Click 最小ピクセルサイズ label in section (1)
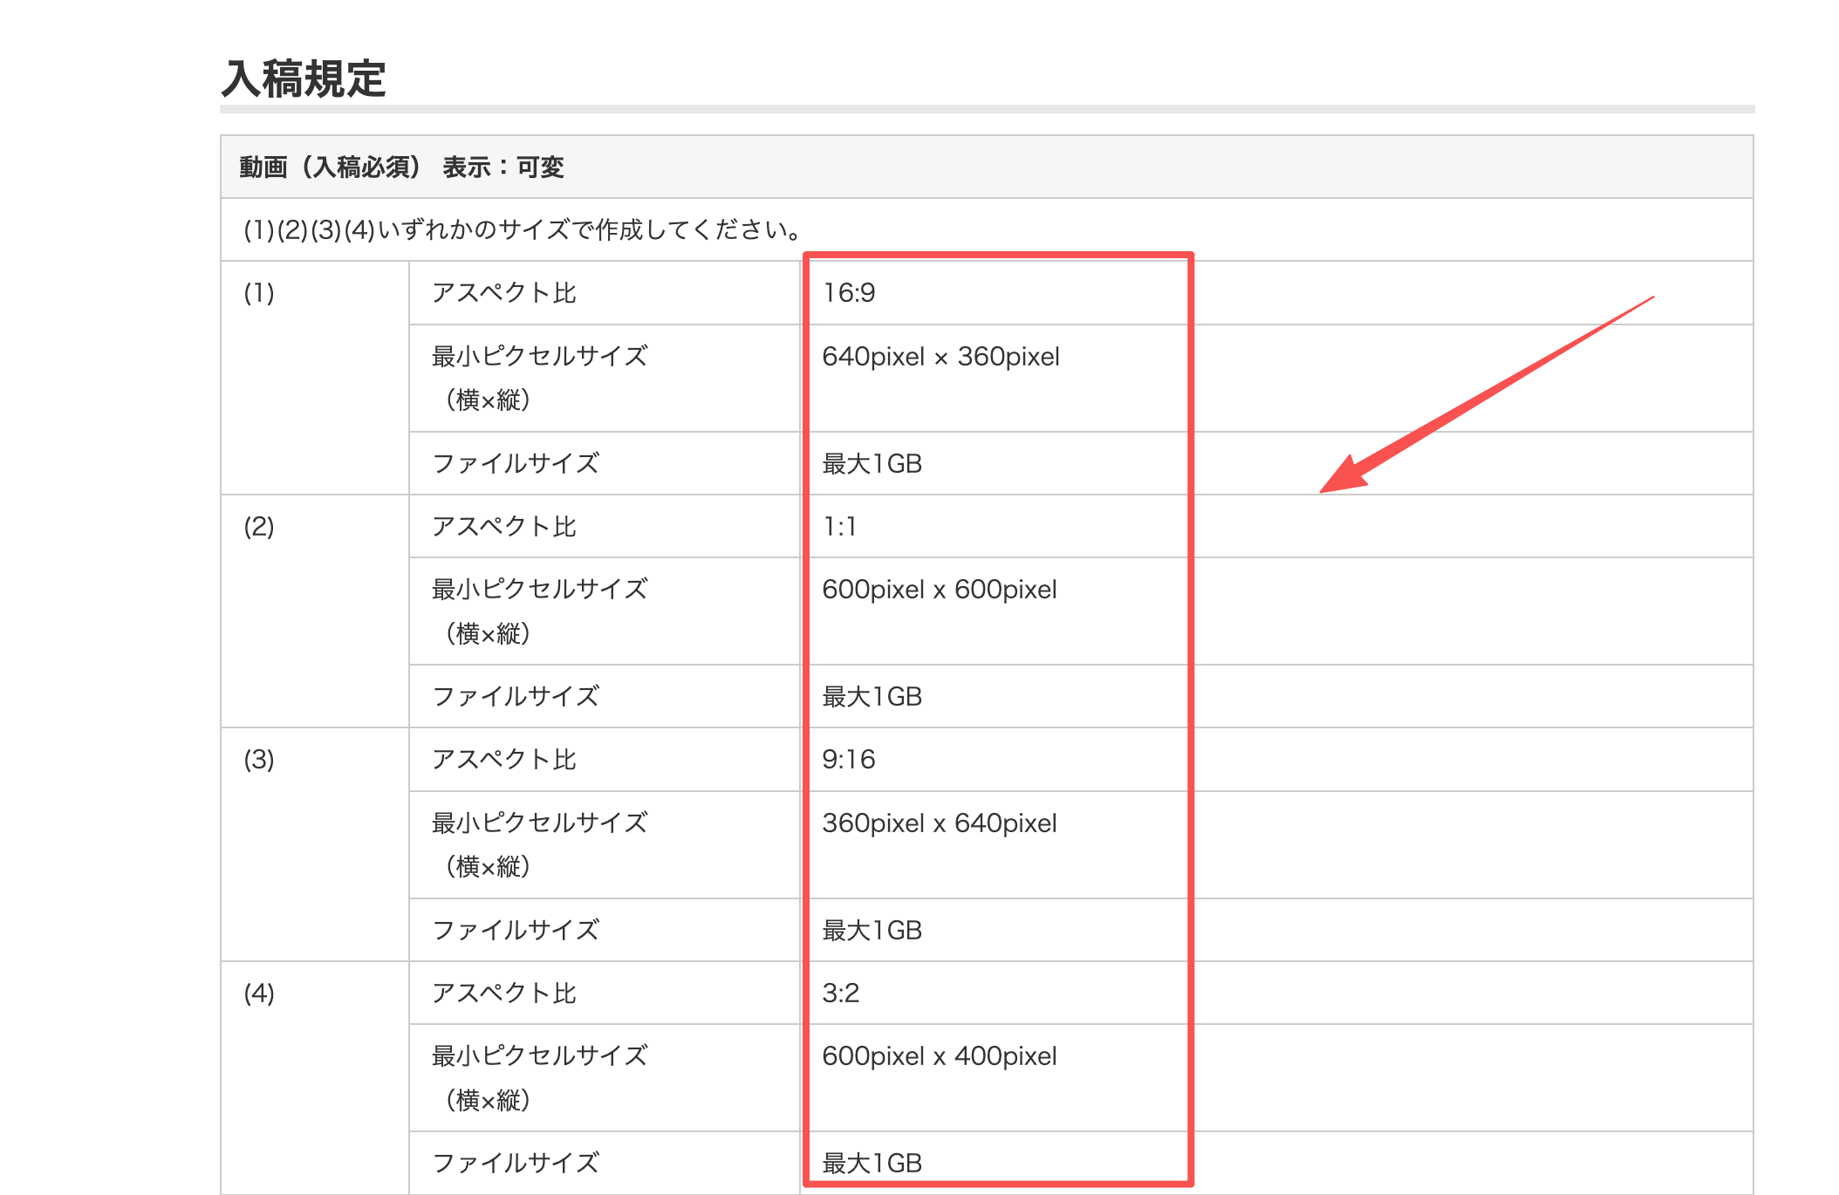 [540, 356]
